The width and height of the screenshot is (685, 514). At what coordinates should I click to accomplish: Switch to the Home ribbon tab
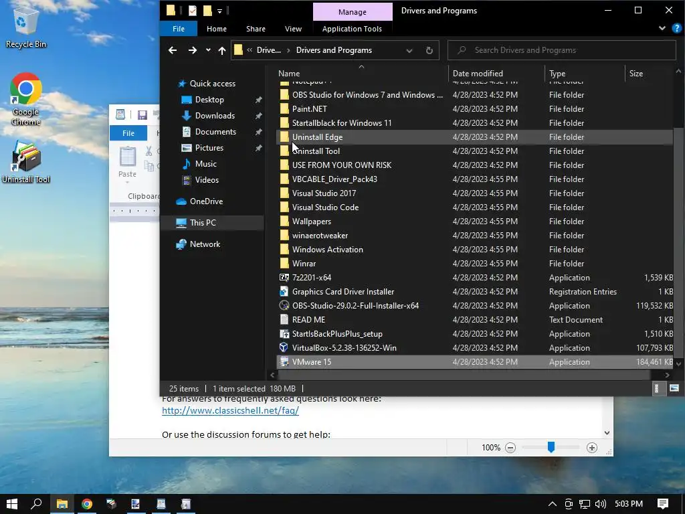(x=217, y=29)
